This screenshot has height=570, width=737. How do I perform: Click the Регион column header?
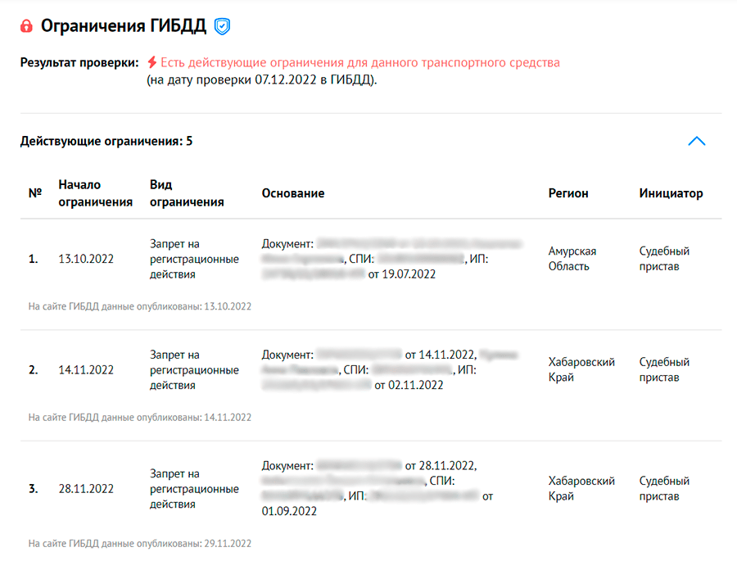[568, 193]
